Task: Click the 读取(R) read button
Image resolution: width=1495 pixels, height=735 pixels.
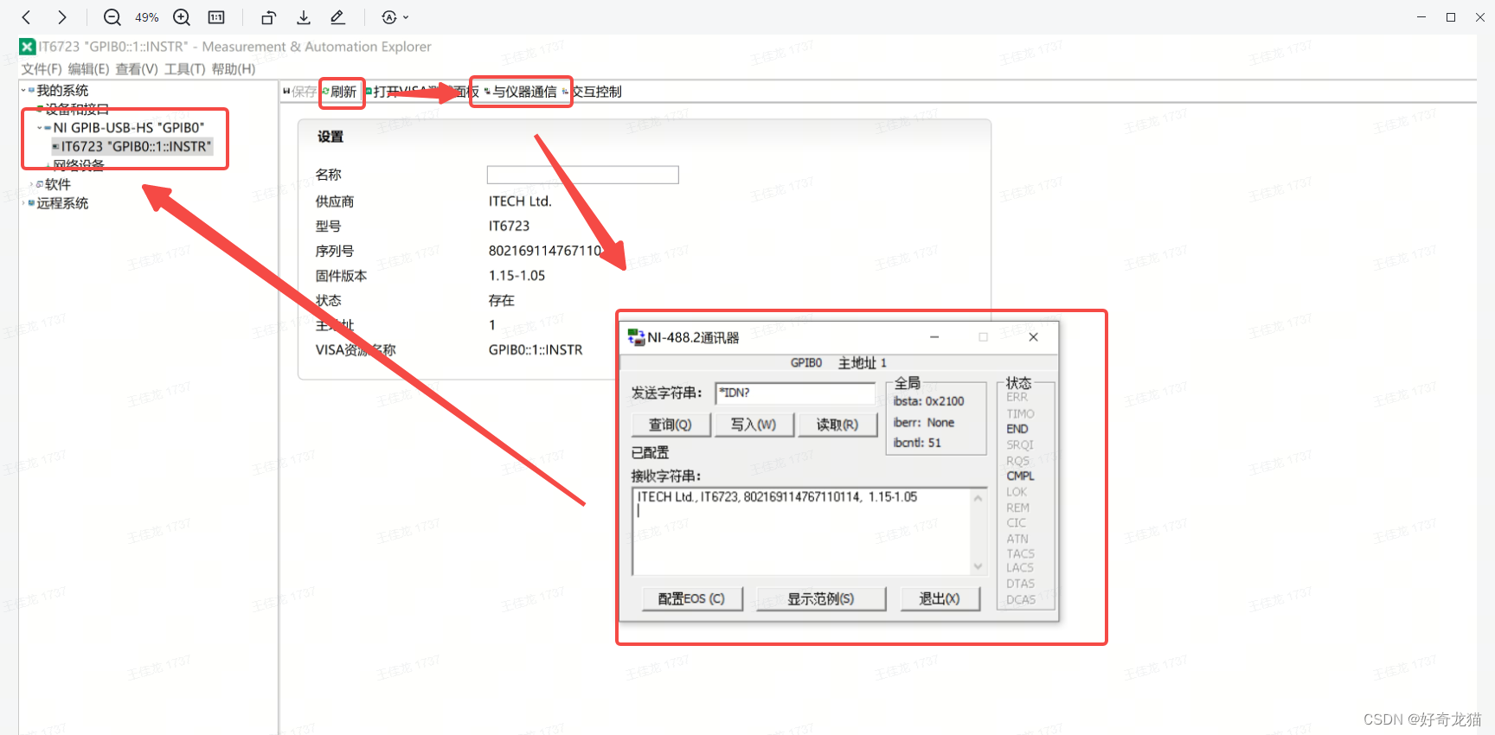Action: click(x=837, y=425)
